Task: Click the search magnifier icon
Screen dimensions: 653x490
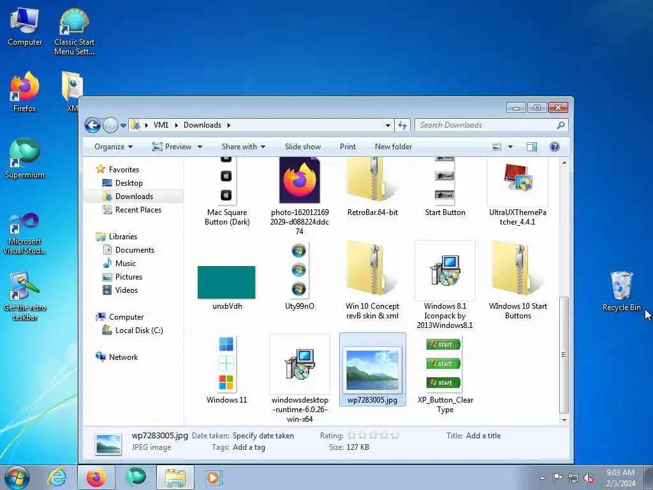Action: coord(561,125)
